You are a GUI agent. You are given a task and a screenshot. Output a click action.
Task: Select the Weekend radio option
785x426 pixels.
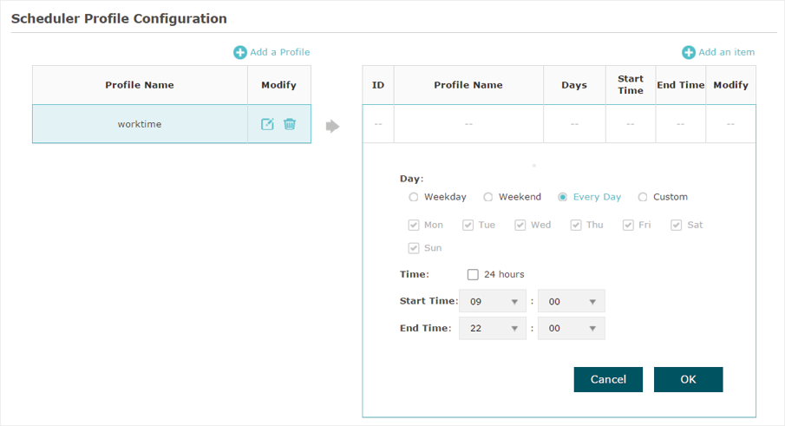487,197
